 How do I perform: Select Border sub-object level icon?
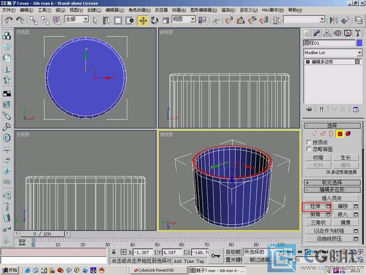pyautogui.click(x=331, y=134)
